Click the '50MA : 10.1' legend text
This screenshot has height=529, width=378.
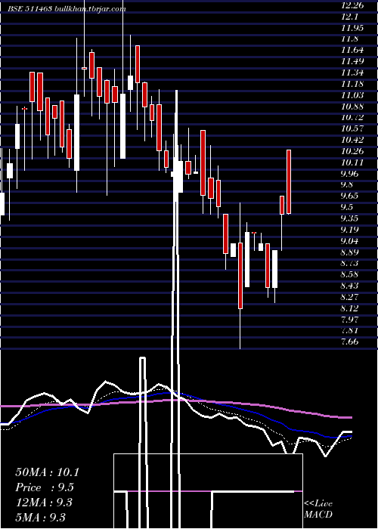coord(47,472)
